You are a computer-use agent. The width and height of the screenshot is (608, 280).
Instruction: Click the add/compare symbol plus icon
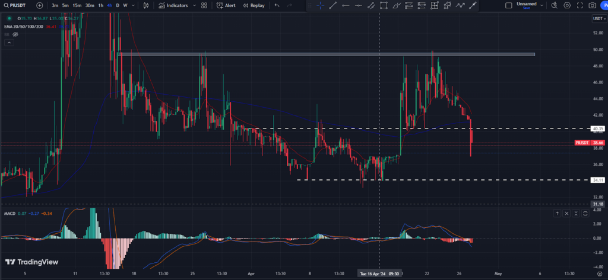40,5
